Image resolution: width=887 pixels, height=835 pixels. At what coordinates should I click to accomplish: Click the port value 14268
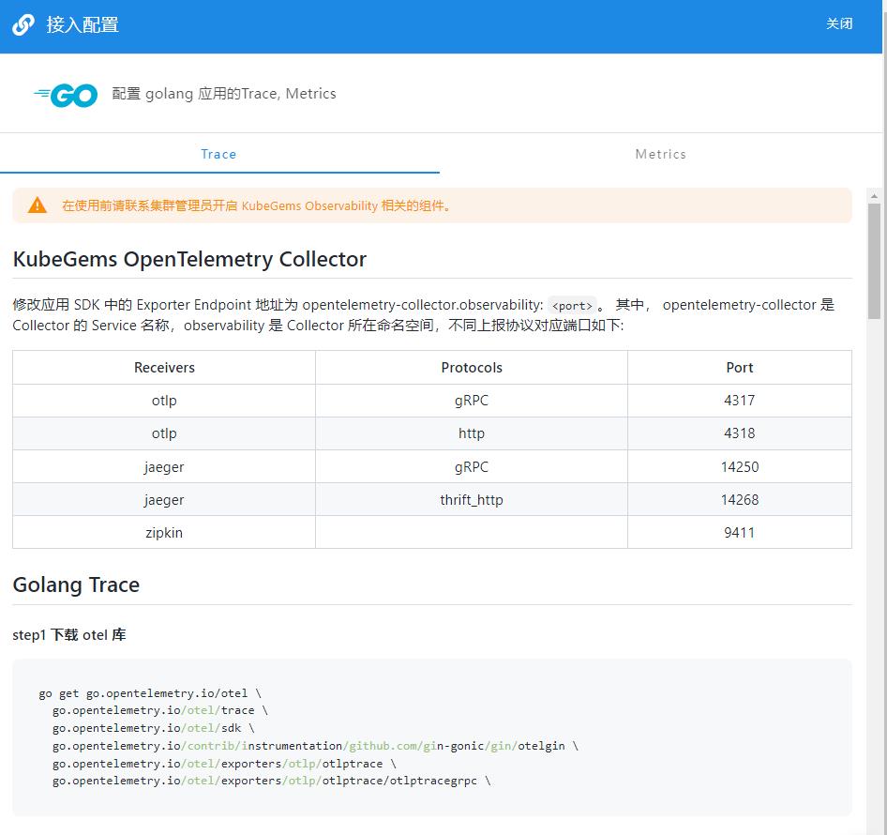tap(740, 500)
